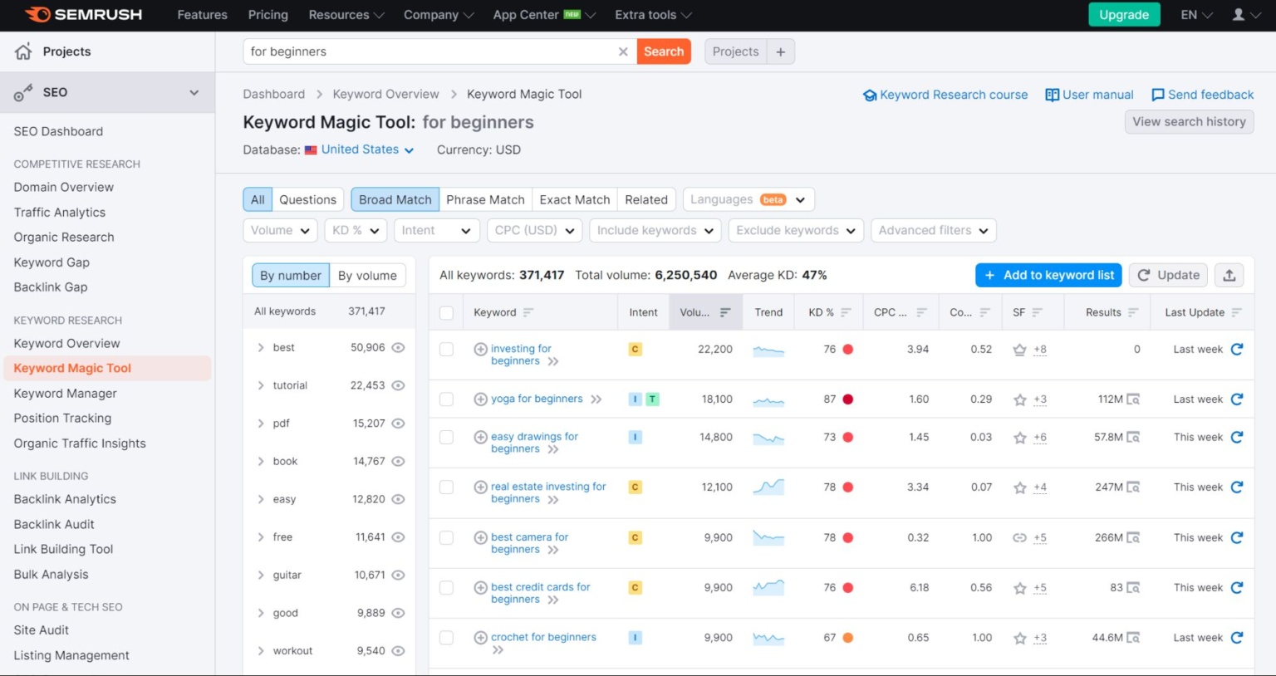Toggle the eye icon for 'tutorial' group
1276x676 pixels.
(x=398, y=385)
